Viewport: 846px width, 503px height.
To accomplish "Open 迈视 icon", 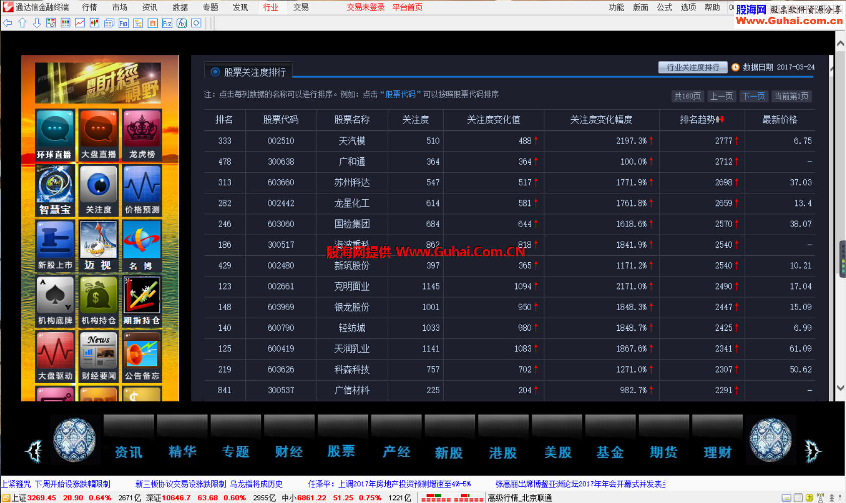I will click(98, 246).
